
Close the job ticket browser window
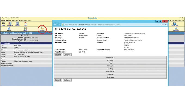click(x=165, y=21)
